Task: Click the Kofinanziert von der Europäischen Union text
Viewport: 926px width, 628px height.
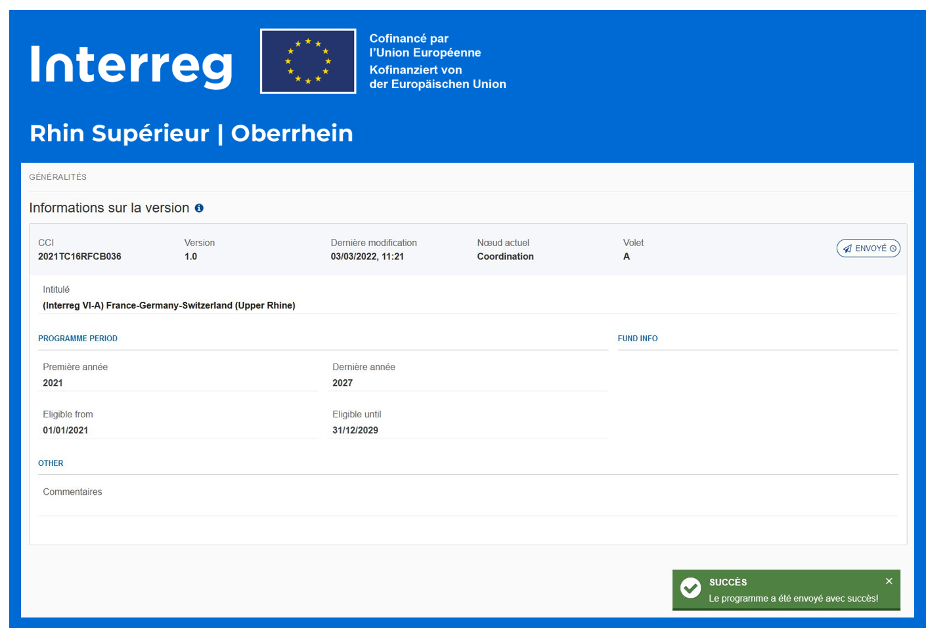Action: point(437,77)
